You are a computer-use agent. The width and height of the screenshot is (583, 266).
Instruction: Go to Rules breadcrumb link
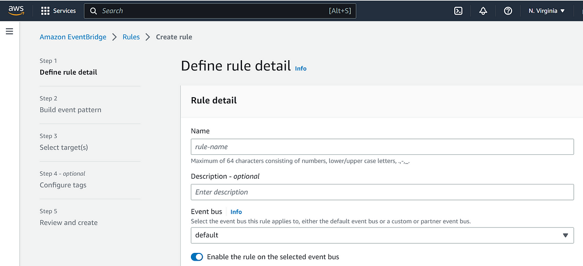click(131, 37)
